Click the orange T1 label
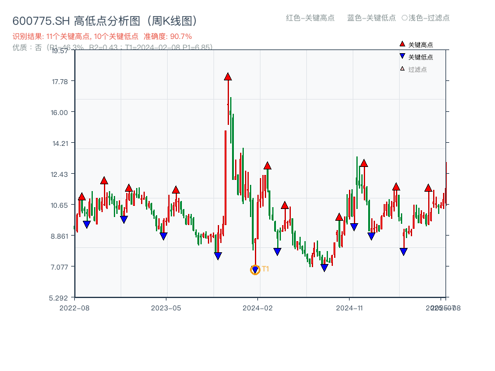The height and width of the screenshot is (371, 495). pos(265,269)
